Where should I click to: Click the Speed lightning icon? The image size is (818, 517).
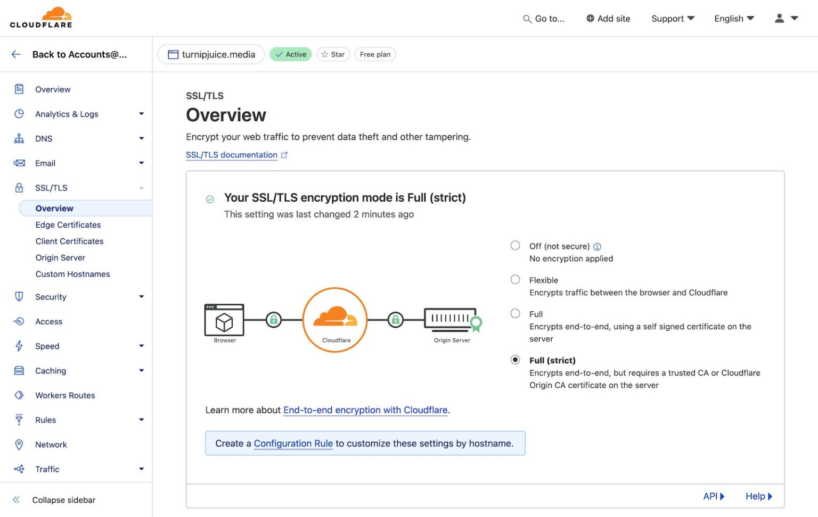19,346
